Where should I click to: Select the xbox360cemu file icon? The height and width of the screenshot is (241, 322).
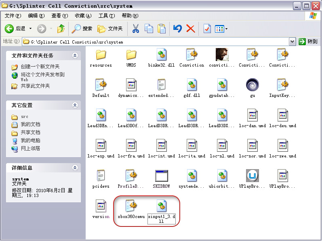click(131, 206)
